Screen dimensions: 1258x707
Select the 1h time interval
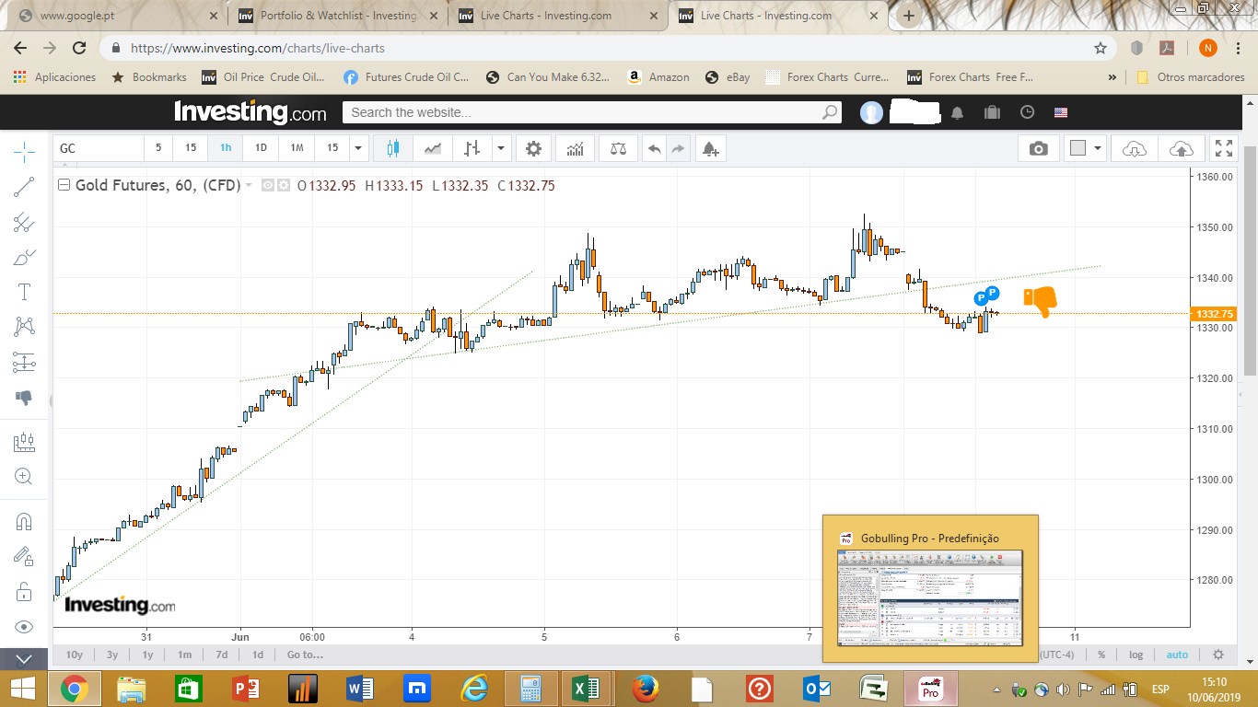coord(226,148)
